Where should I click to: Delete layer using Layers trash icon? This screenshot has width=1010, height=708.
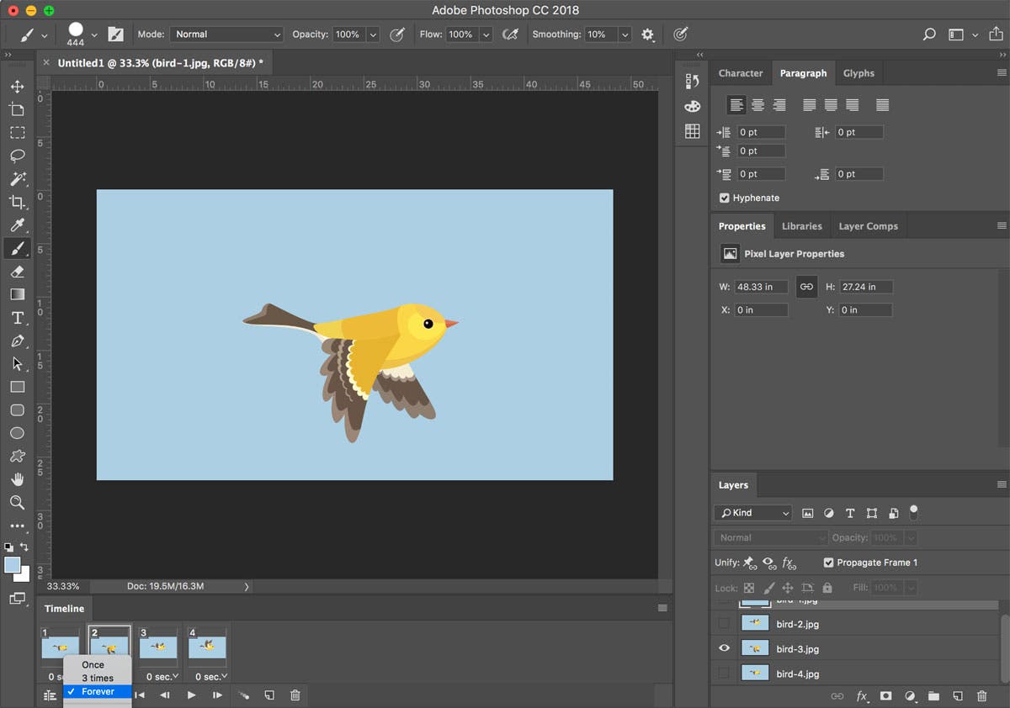[x=981, y=696]
